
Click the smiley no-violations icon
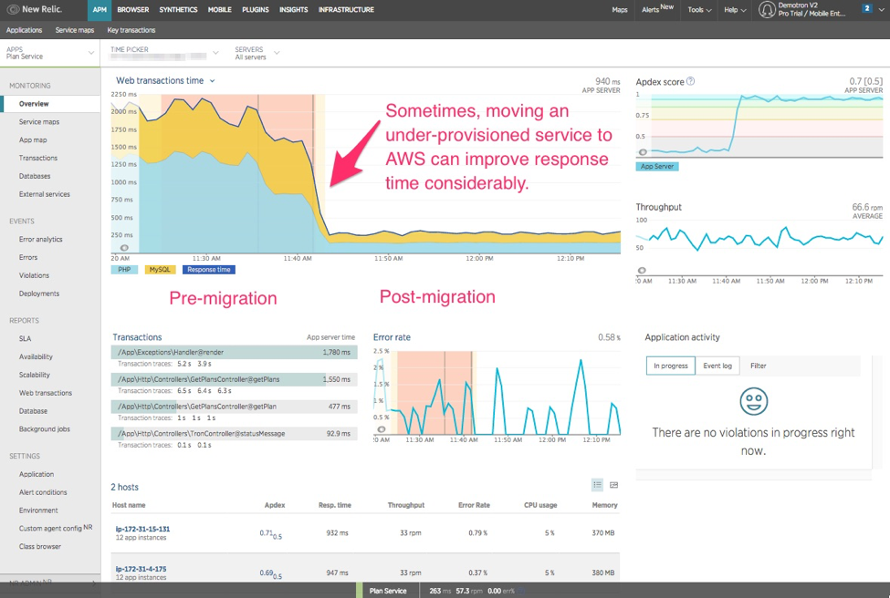[x=754, y=401]
